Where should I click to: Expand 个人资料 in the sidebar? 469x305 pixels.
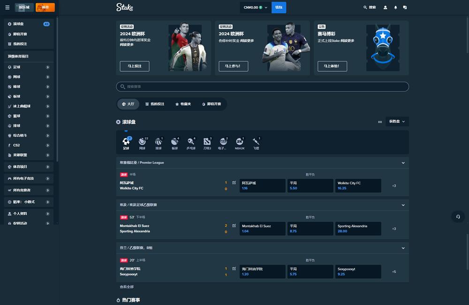tap(47, 214)
